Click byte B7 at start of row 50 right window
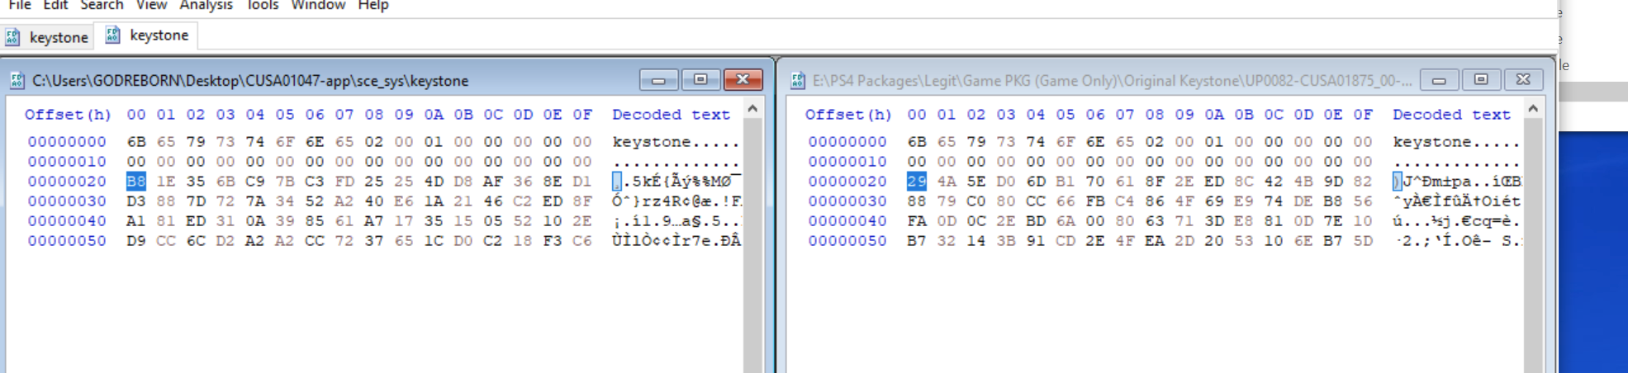This screenshot has height=373, width=1628. point(917,241)
